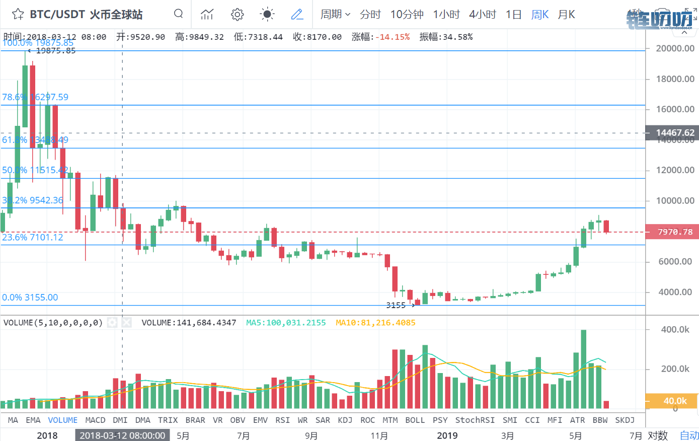Screen dimensions: 699x441
Task: Select the 周K weekly interval
Action: (540, 14)
